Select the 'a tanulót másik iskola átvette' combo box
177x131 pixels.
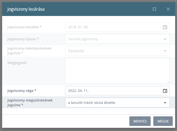point(117,103)
